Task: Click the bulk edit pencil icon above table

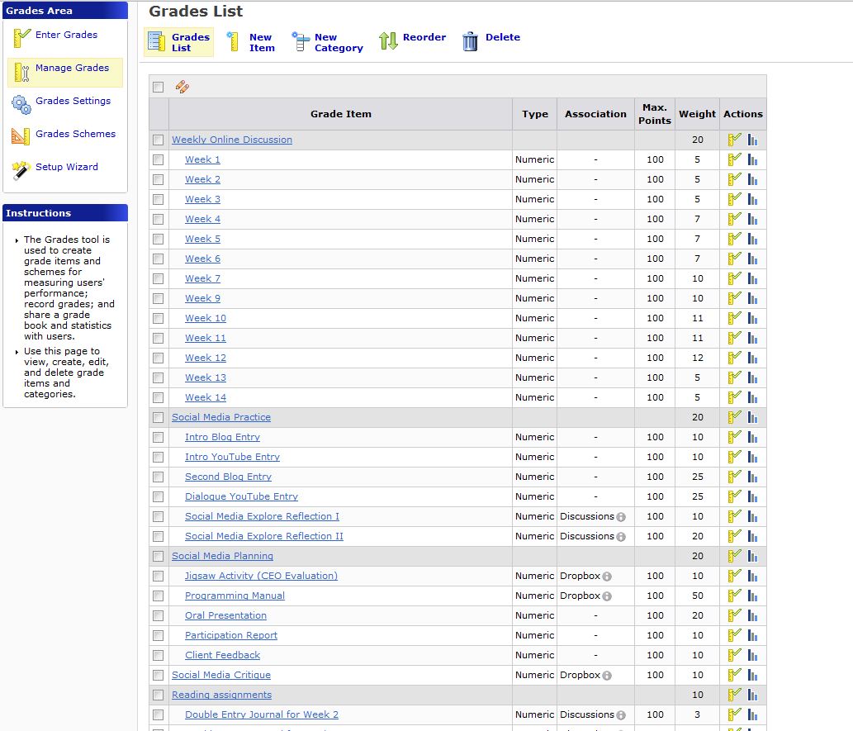Action: click(182, 88)
